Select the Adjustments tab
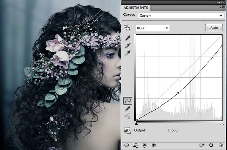The image size is (227, 150). click(x=136, y=8)
